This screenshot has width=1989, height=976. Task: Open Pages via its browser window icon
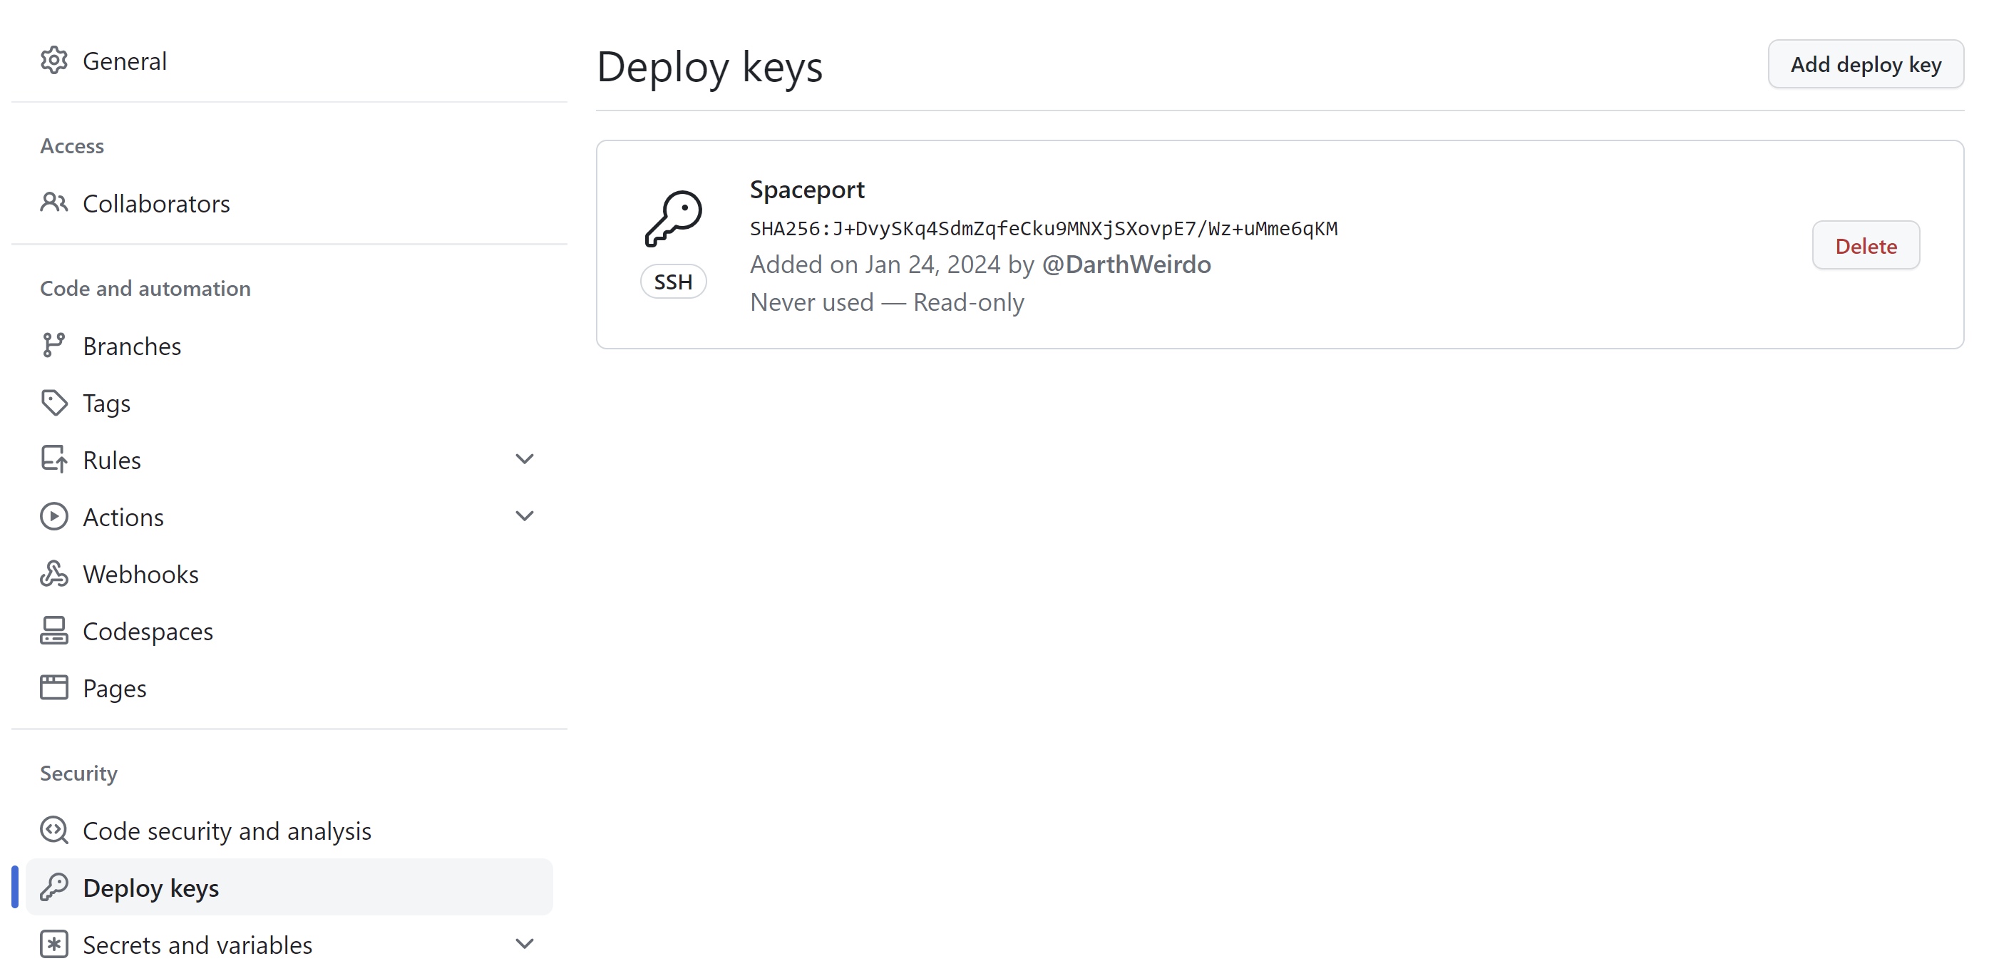pos(54,687)
